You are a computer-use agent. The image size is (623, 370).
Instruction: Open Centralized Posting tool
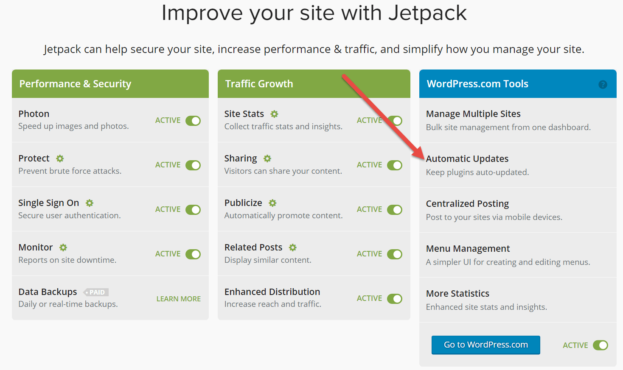pyautogui.click(x=467, y=204)
